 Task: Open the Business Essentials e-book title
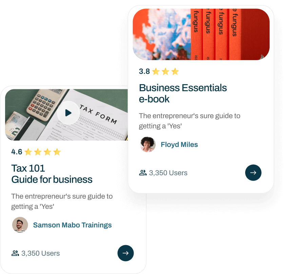[x=183, y=93]
